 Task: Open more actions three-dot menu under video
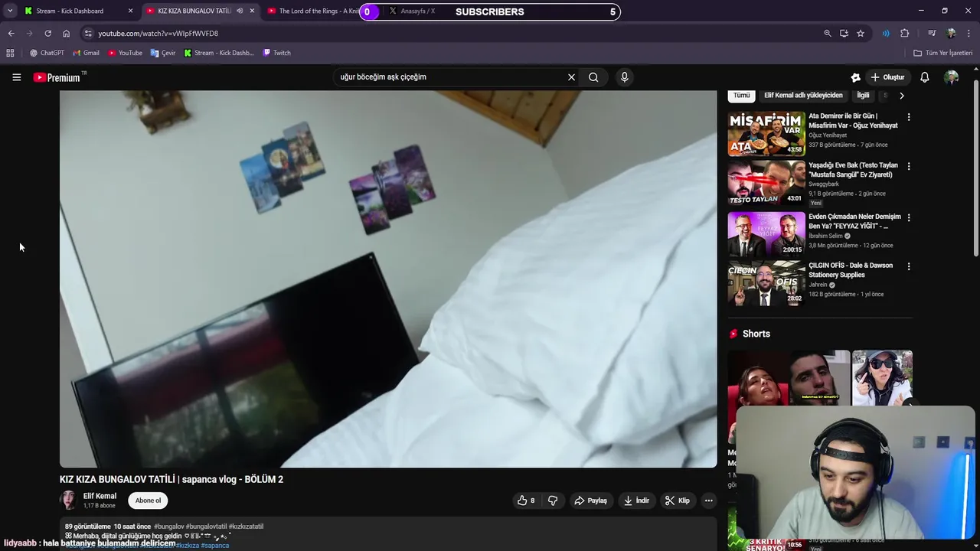708,500
